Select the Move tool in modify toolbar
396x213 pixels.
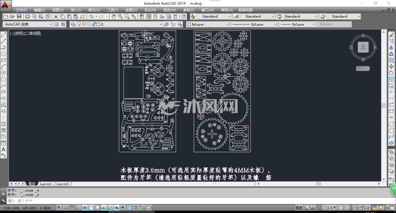coord(391,67)
